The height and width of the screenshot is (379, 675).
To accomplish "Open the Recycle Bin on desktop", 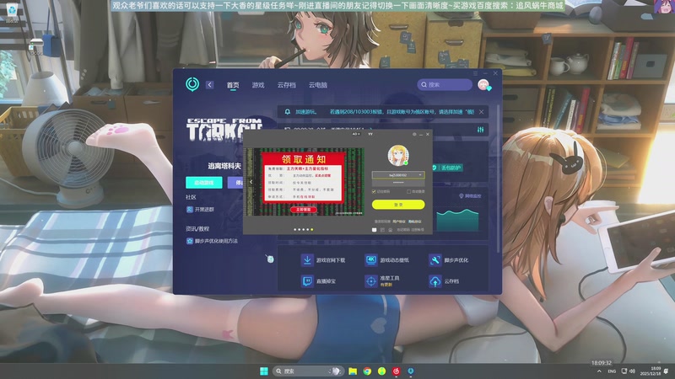I will (12, 11).
